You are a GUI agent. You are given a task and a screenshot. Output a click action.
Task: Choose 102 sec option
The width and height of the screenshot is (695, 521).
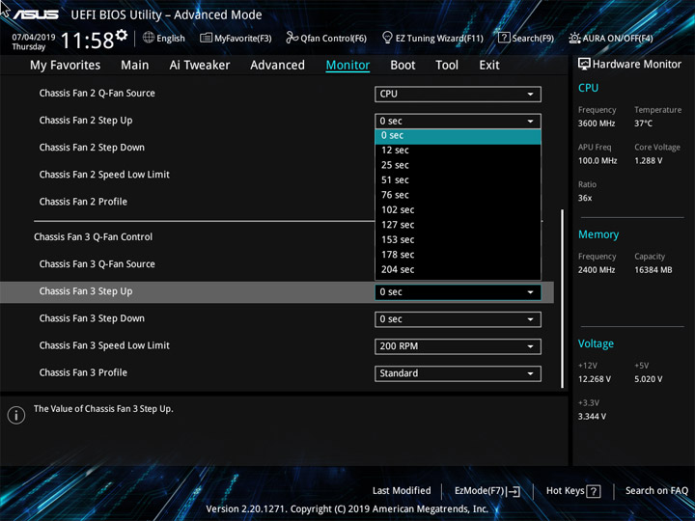pos(458,210)
